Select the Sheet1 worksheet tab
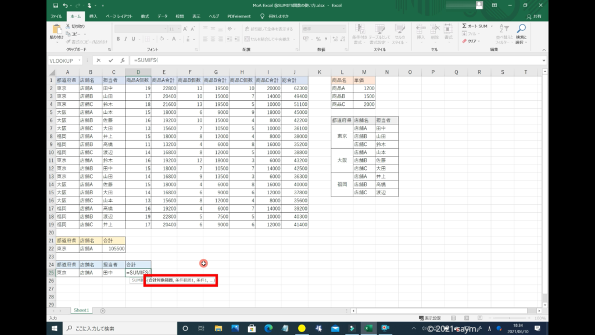Image resolution: width=595 pixels, height=335 pixels. [80, 311]
